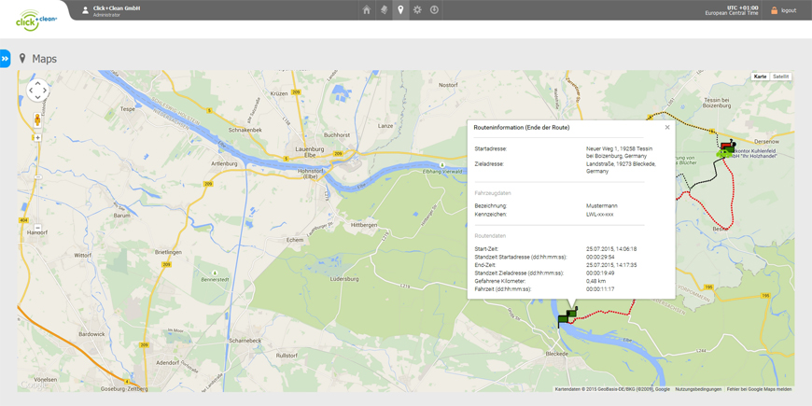This screenshot has width=812, height=406.
Task: Click the map zoom slider track
Action: pos(38,182)
